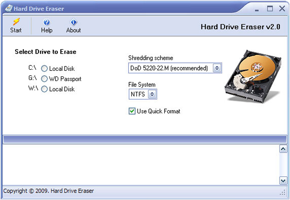Click the Start lightning bolt icon

coord(16,22)
